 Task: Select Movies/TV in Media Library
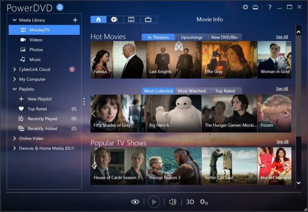(x=44, y=30)
